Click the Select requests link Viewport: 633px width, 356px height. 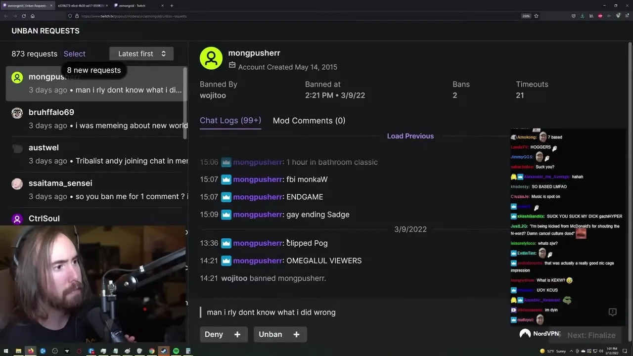tap(75, 54)
